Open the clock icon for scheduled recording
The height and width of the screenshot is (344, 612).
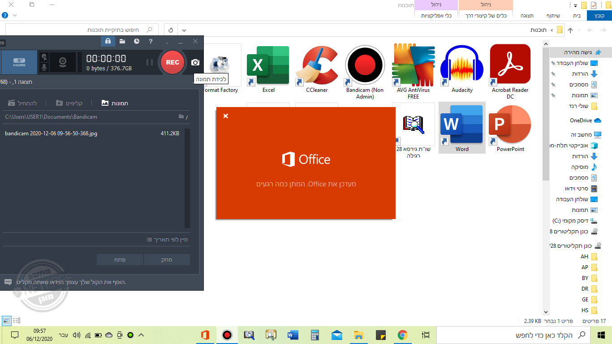[137, 41]
